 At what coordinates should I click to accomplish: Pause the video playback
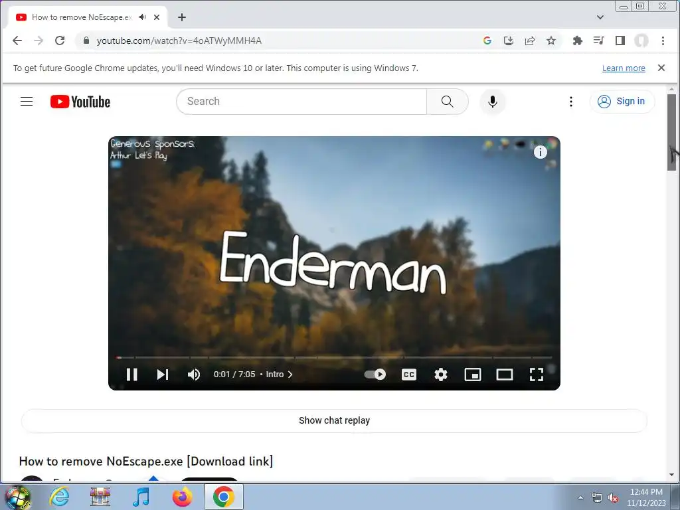(132, 375)
